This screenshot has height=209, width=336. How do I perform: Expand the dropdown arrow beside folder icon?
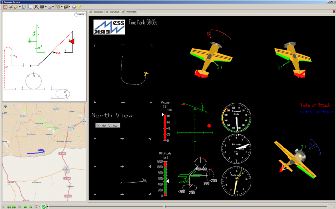click(20, 7)
